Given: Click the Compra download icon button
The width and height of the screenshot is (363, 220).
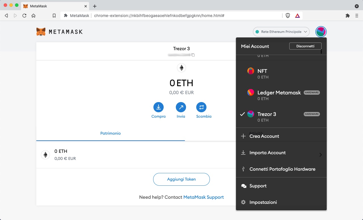Looking at the screenshot, I should click(x=159, y=107).
